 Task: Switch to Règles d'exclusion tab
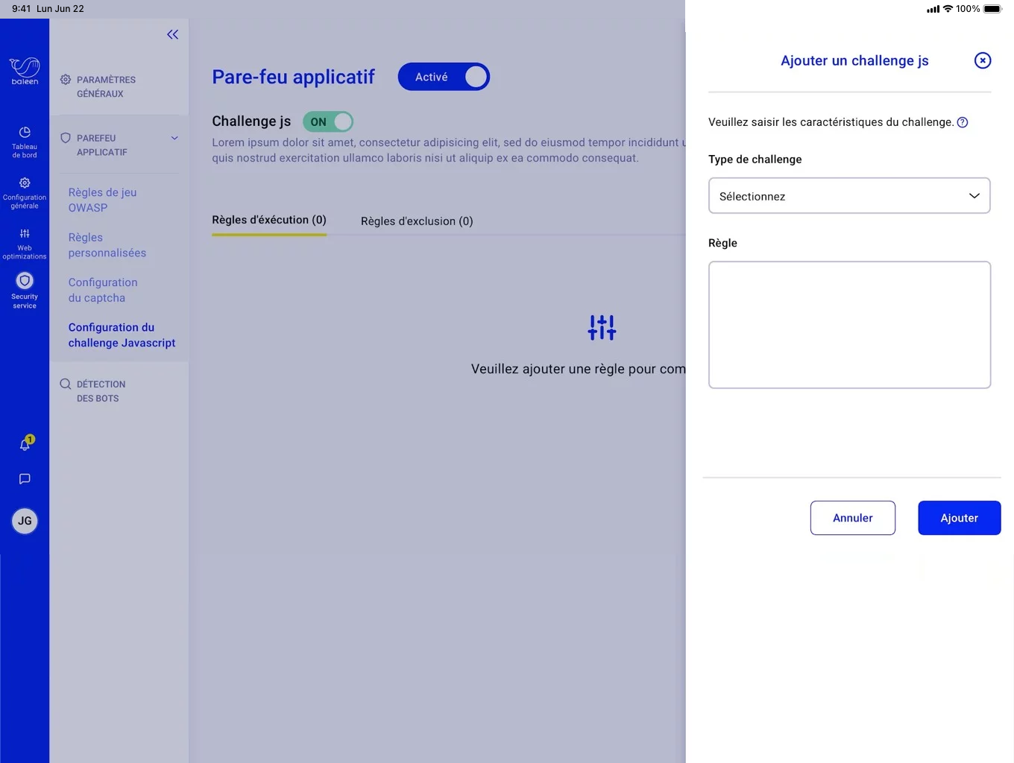tap(417, 221)
